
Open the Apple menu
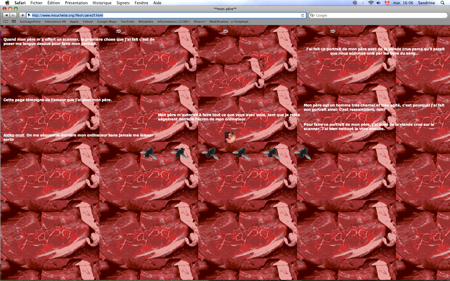pos(7,3)
